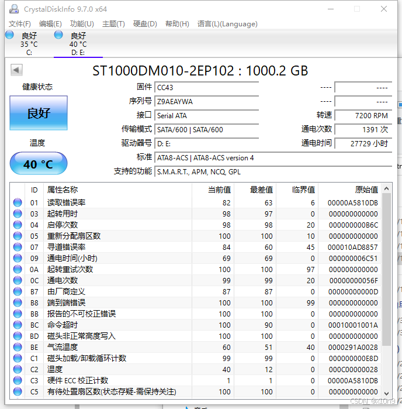Open the 硬盘(D) menu

coord(145,24)
